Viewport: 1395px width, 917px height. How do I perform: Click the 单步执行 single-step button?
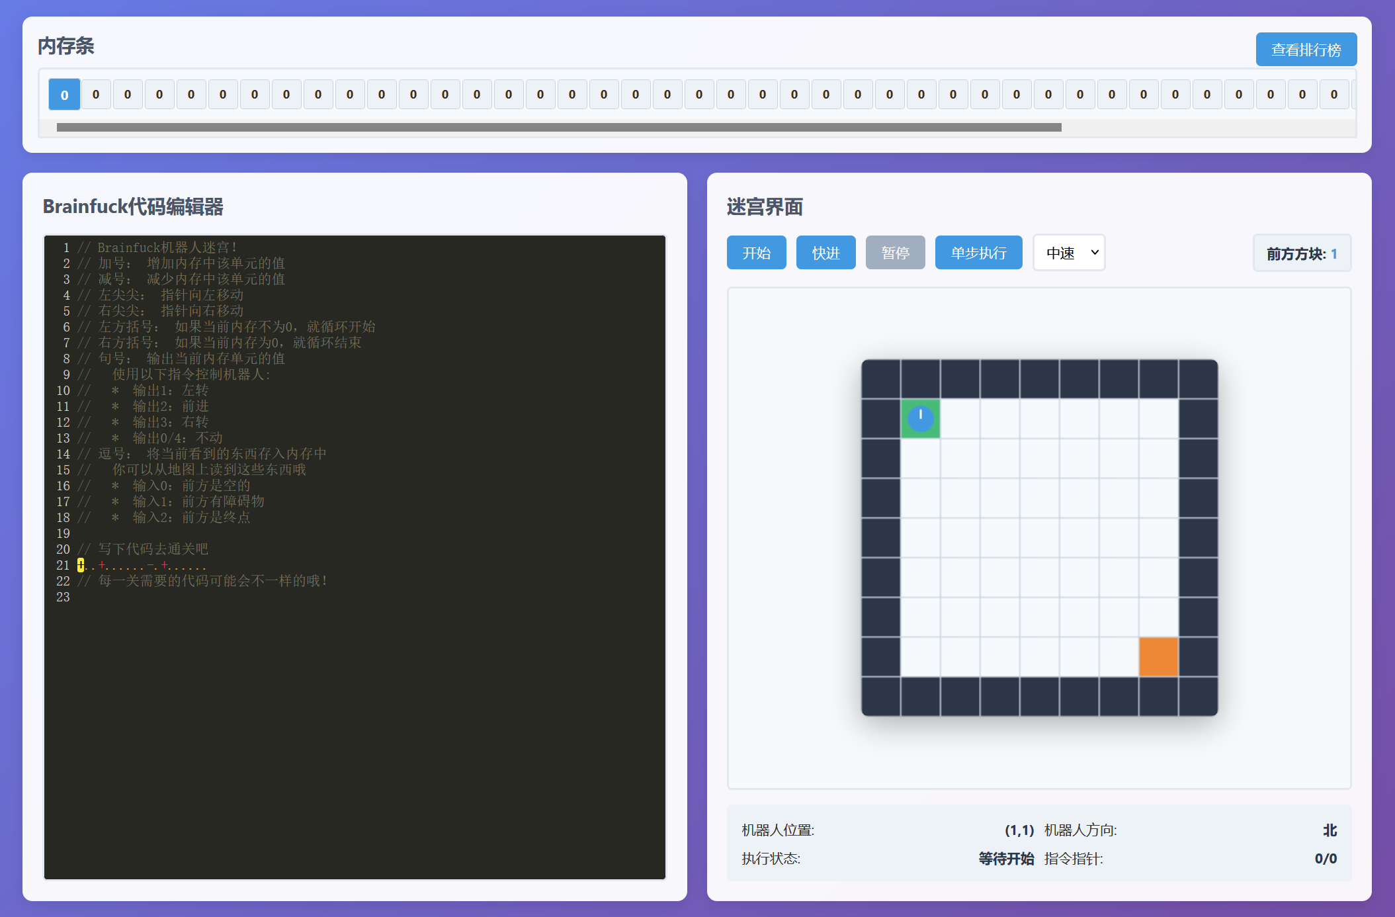click(978, 253)
